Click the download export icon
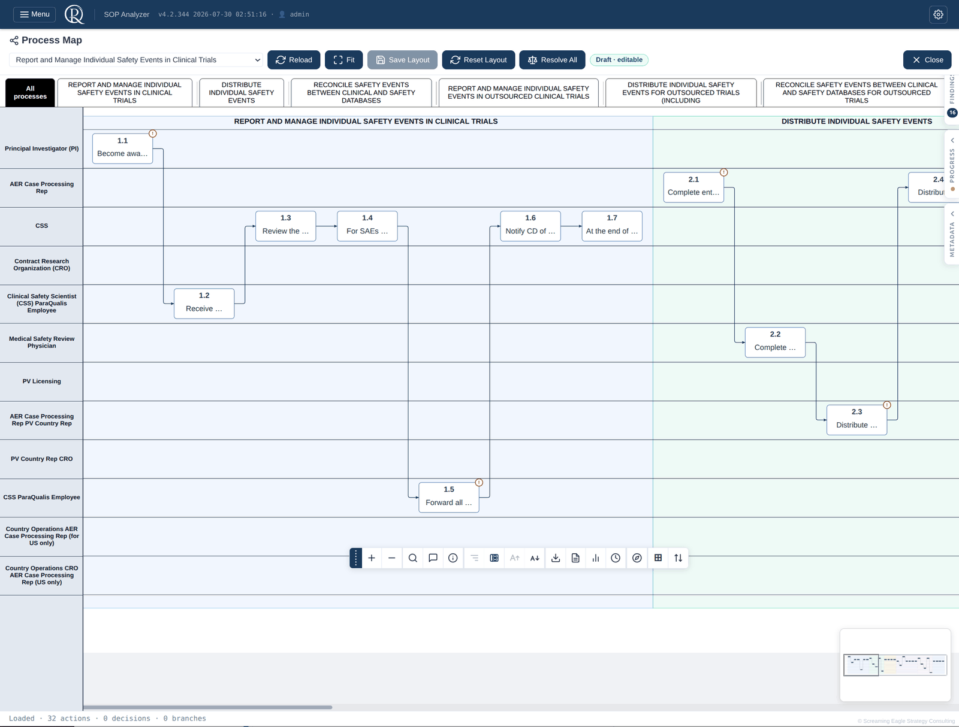The width and height of the screenshot is (959, 727). (x=556, y=558)
